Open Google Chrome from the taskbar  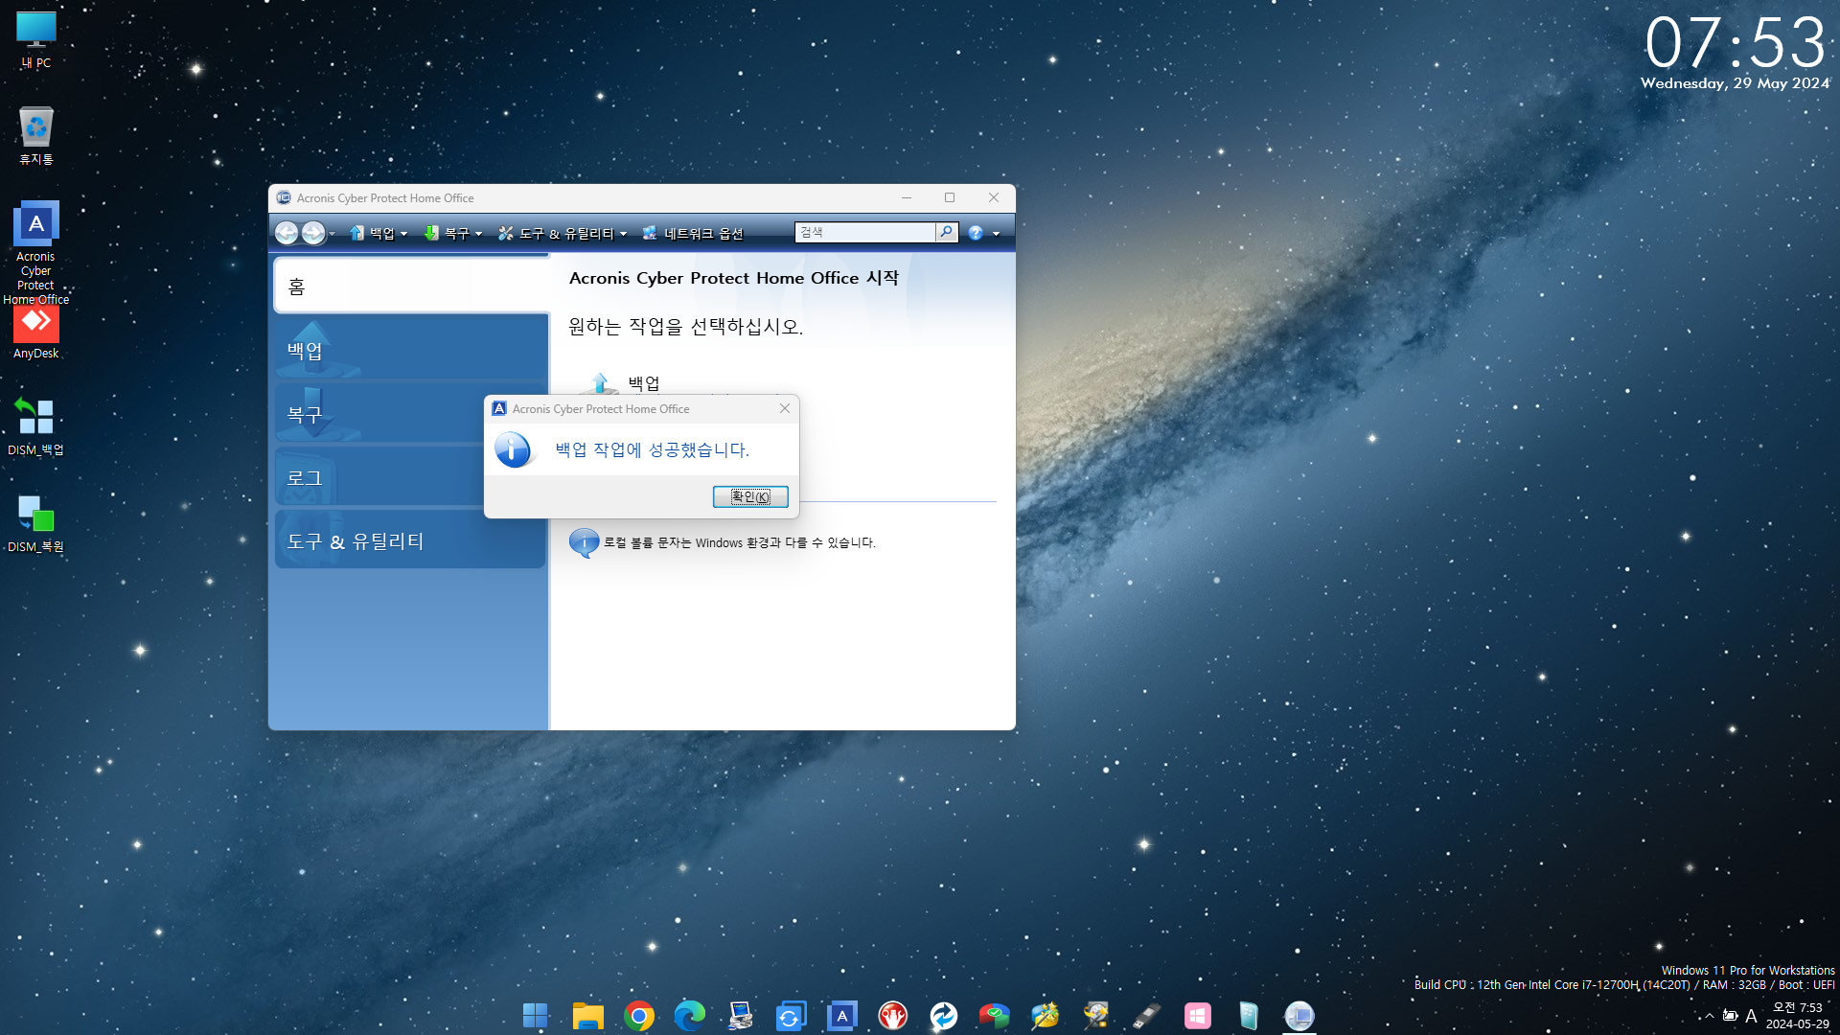point(639,1016)
